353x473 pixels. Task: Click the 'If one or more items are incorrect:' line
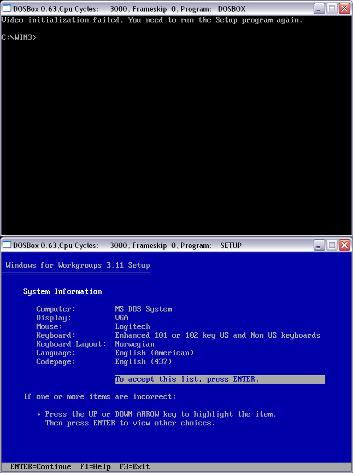tap(100, 397)
